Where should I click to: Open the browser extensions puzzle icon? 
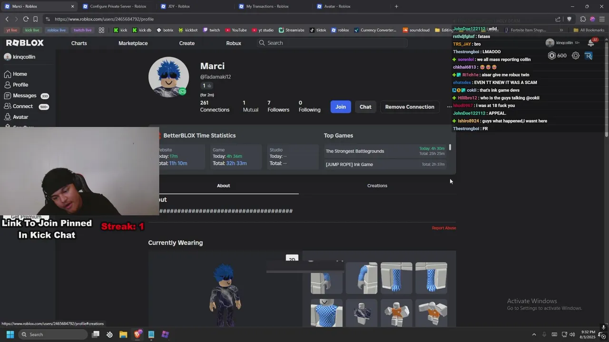pos(583,19)
